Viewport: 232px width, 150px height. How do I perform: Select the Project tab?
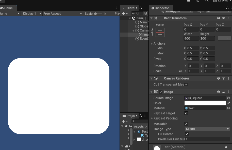129,116
